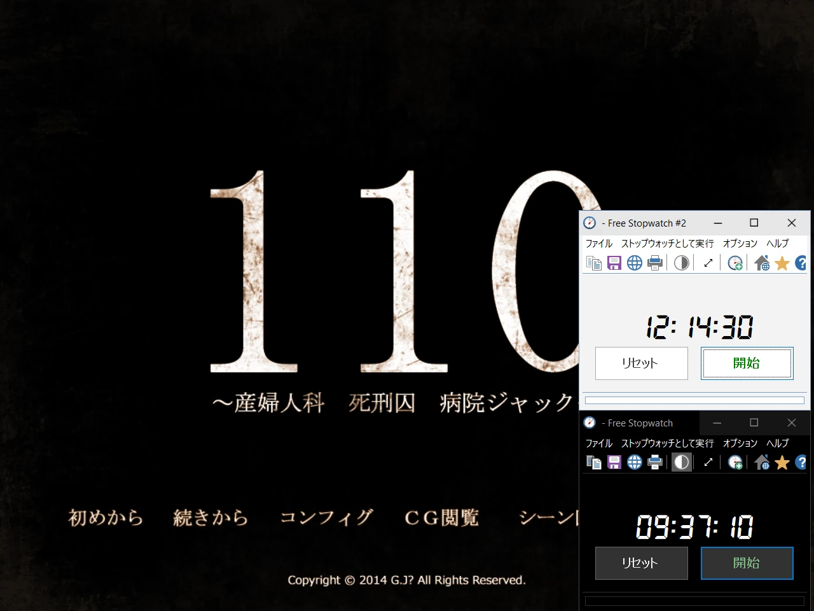Viewport: 814px width, 611px height.
Task: Open オプション menu in Free Stopwatch #2
Action: (x=740, y=244)
